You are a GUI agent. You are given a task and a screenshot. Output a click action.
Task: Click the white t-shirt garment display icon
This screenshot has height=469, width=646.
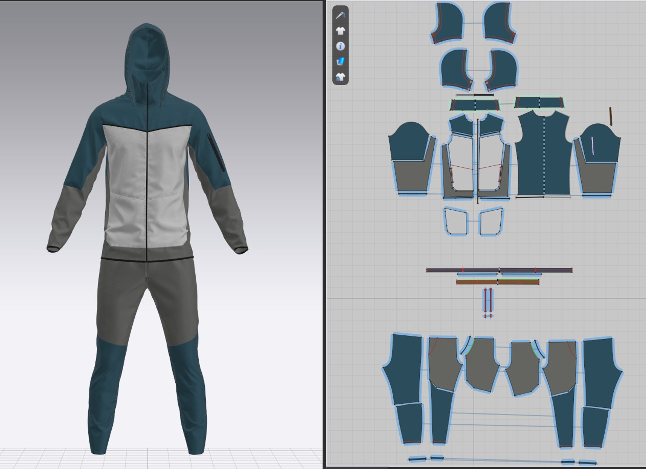(x=341, y=31)
